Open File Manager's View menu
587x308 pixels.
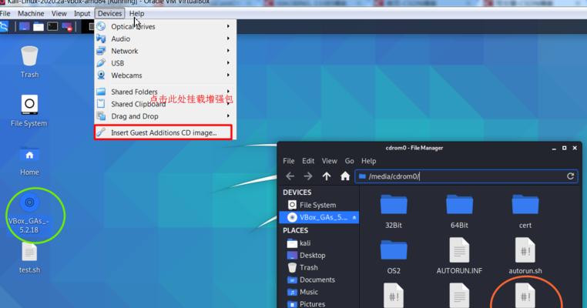point(330,161)
